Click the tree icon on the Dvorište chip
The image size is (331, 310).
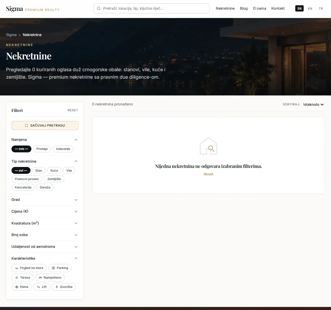coord(57,287)
